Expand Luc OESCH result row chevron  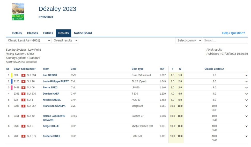246,75
